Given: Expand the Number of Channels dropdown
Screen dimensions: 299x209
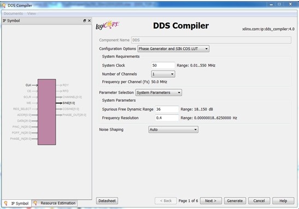Looking at the screenshot, I should pyautogui.click(x=163, y=74).
